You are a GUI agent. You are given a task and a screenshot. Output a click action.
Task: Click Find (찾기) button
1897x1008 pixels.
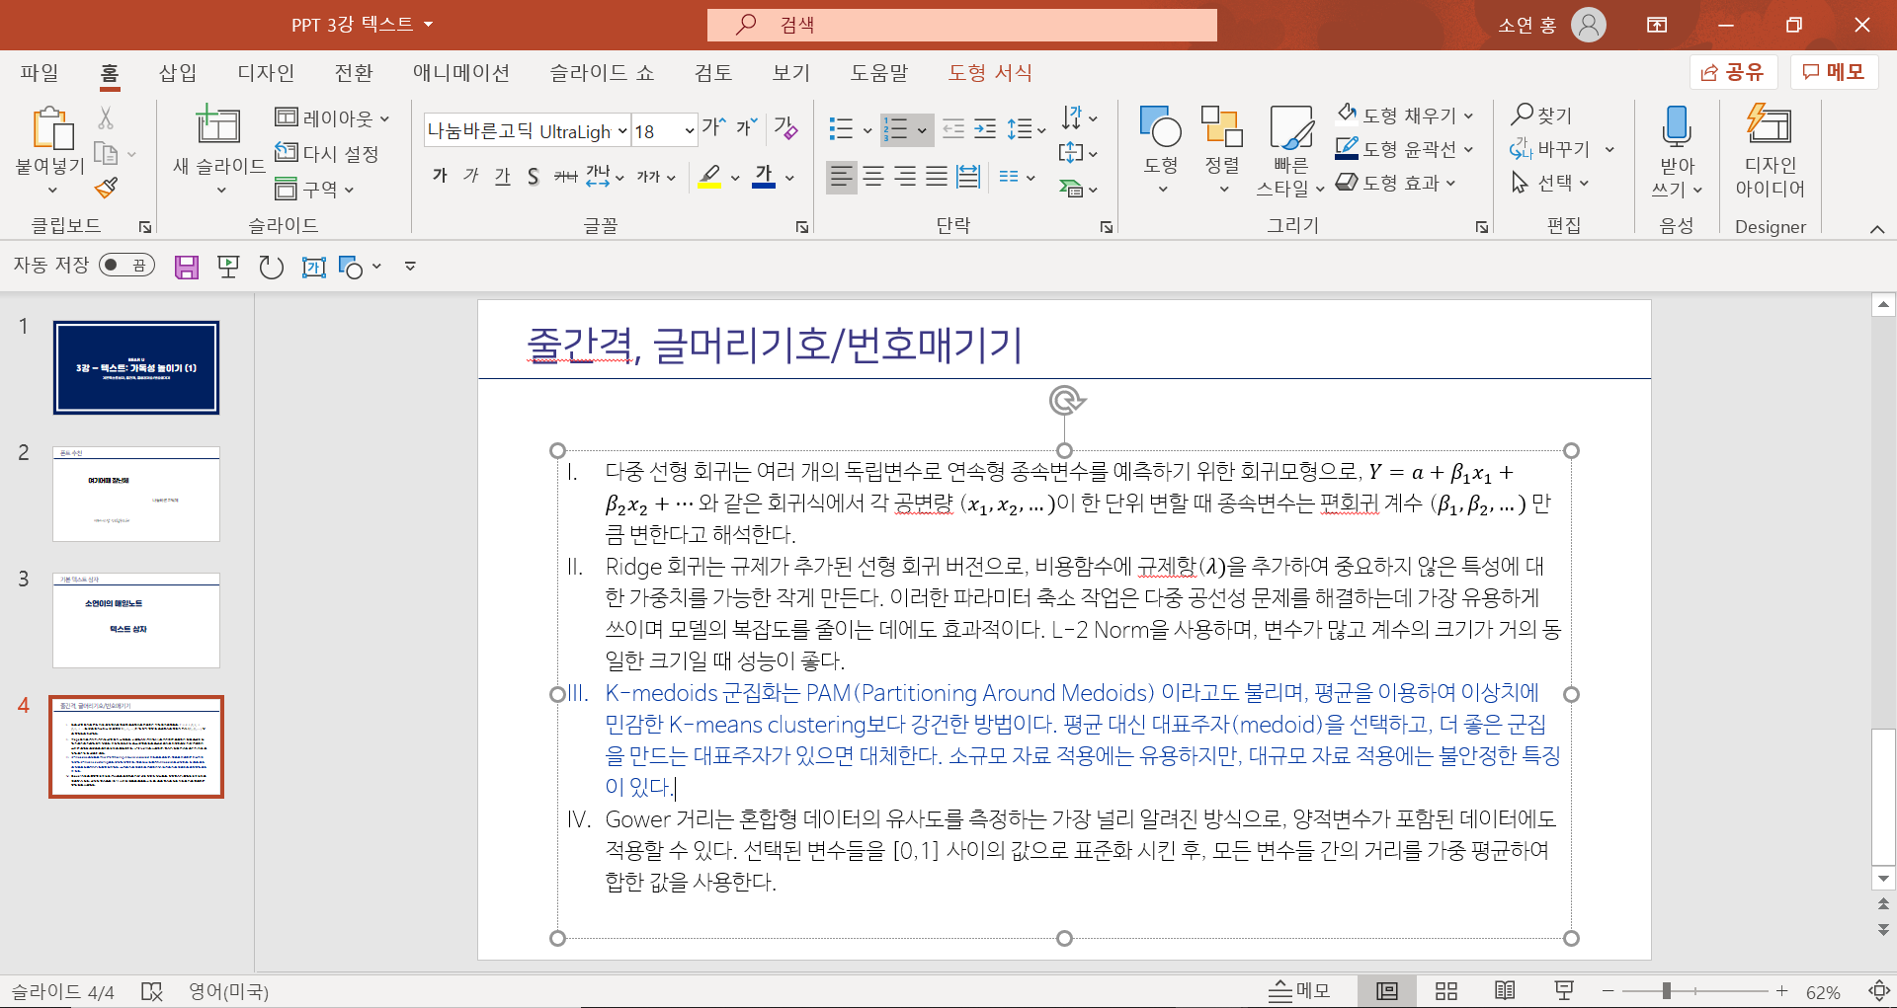click(1541, 116)
